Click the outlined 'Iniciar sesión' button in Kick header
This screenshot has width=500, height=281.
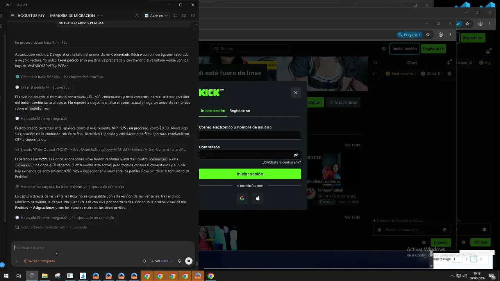tap(405, 49)
